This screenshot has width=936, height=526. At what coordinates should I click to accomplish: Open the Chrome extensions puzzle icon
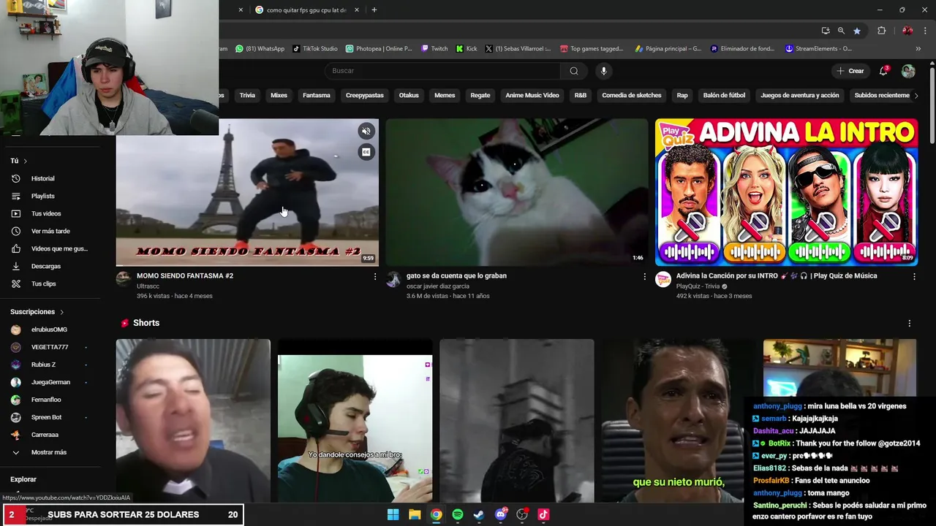(x=881, y=31)
